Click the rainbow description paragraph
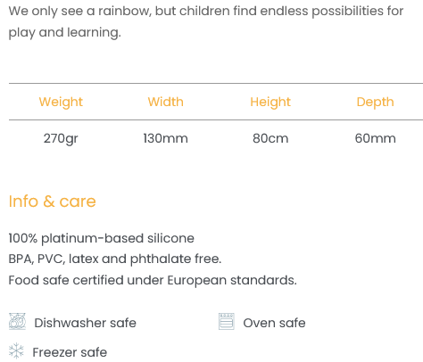 click(206, 21)
